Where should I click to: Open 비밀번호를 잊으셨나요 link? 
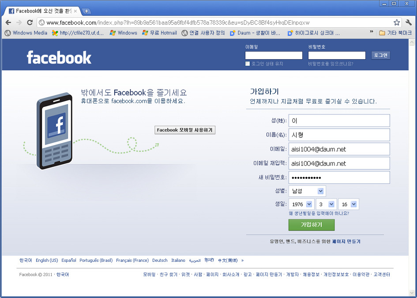(331, 64)
